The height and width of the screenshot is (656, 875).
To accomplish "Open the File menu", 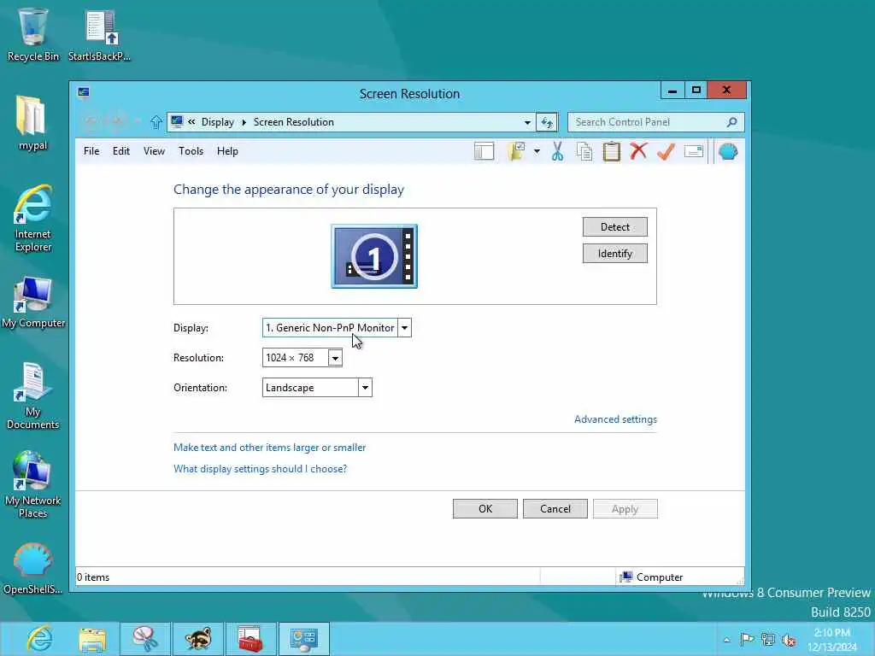I will (x=91, y=151).
